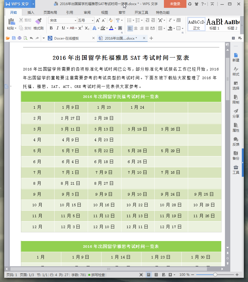Align text left
This screenshot has height=282, width=248.
pos(130,28)
